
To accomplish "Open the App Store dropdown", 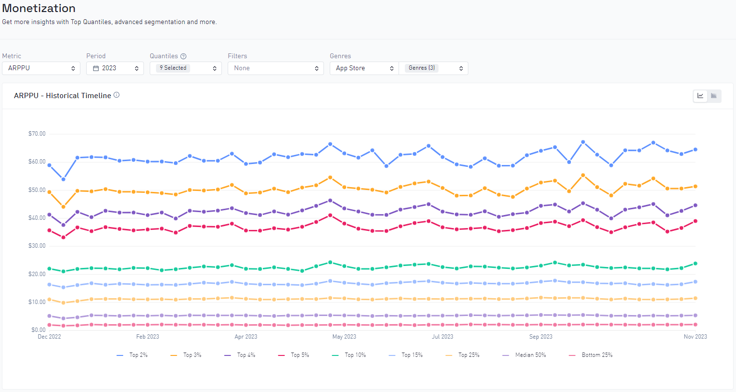I will tap(364, 68).
